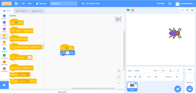Click the block palette vertical scrollbar
This screenshot has width=196, height=94.
(43, 46)
